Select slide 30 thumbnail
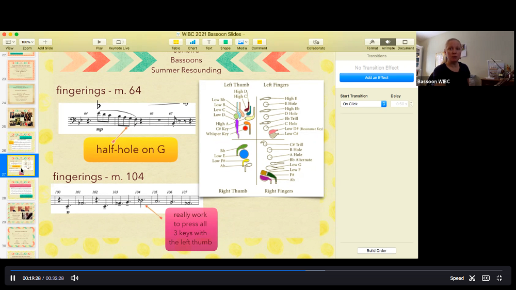Image resolution: width=516 pixels, height=290 pixels. pos(21,237)
